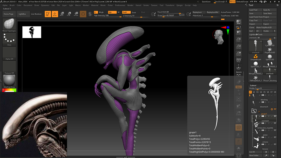Switch to the Move gizmo mode
281x158 pixels.
62,14
